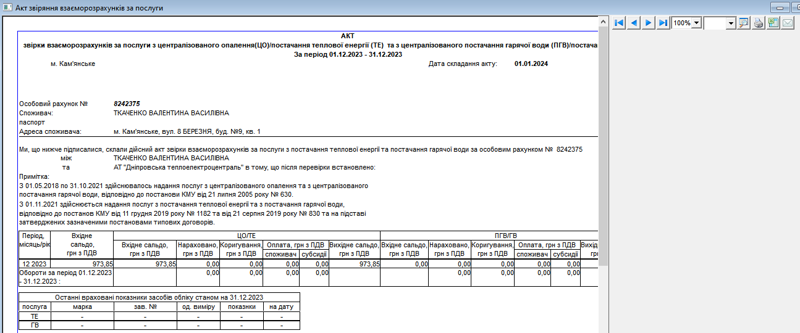This screenshot has width=800, height=333.
Task: Open the empty combo box dropdown arrow
Action: [731, 23]
